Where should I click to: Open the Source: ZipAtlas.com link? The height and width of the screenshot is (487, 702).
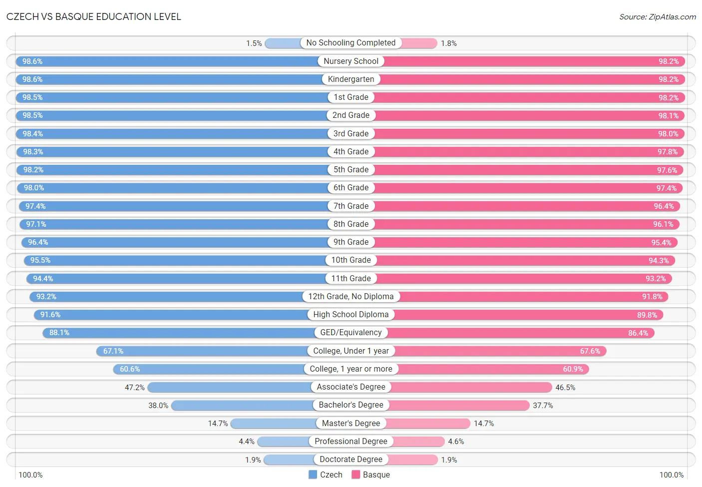pyautogui.click(x=658, y=16)
